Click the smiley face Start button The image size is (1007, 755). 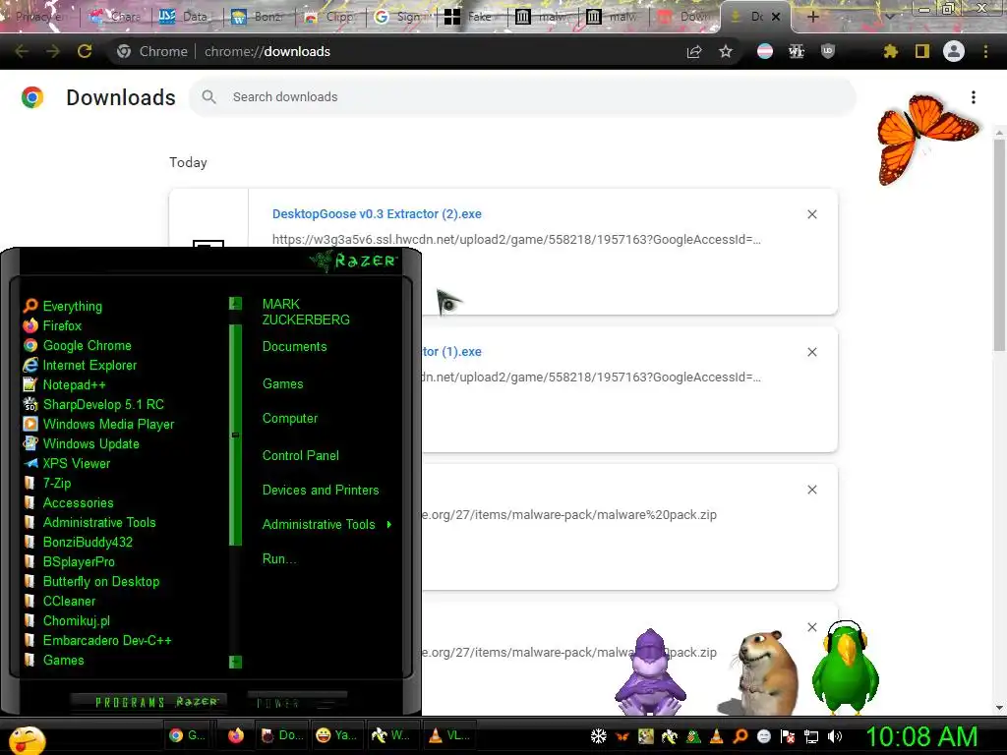coord(27,739)
